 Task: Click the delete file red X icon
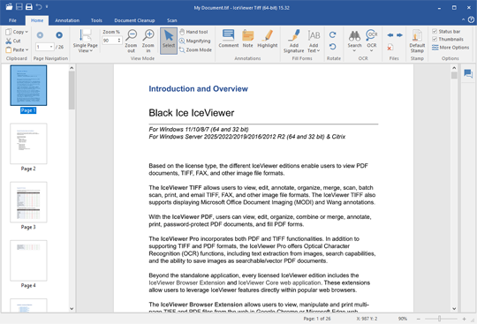[x=390, y=48]
